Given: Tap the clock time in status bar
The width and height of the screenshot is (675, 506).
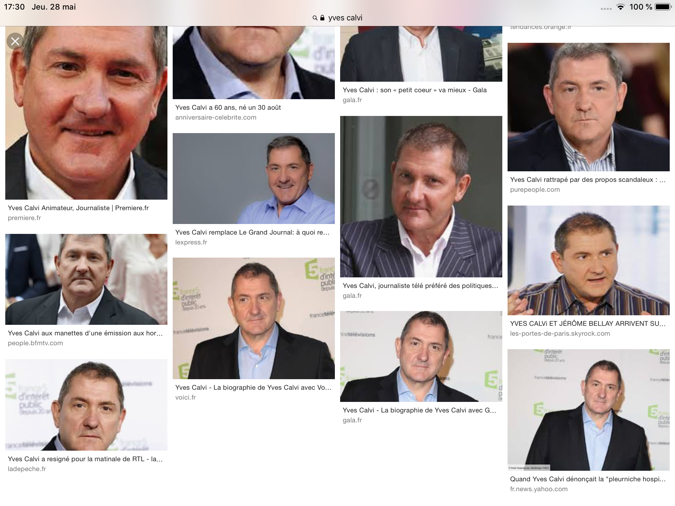Looking at the screenshot, I should (14, 7).
